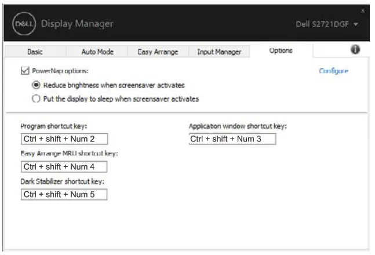Screen dimensions: 375x255
Task: Close the Display Manager window
Action: click(363, 11)
